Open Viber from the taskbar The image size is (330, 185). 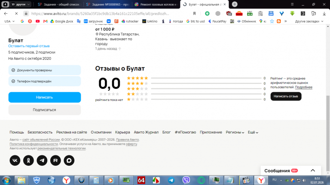(x=186, y=180)
